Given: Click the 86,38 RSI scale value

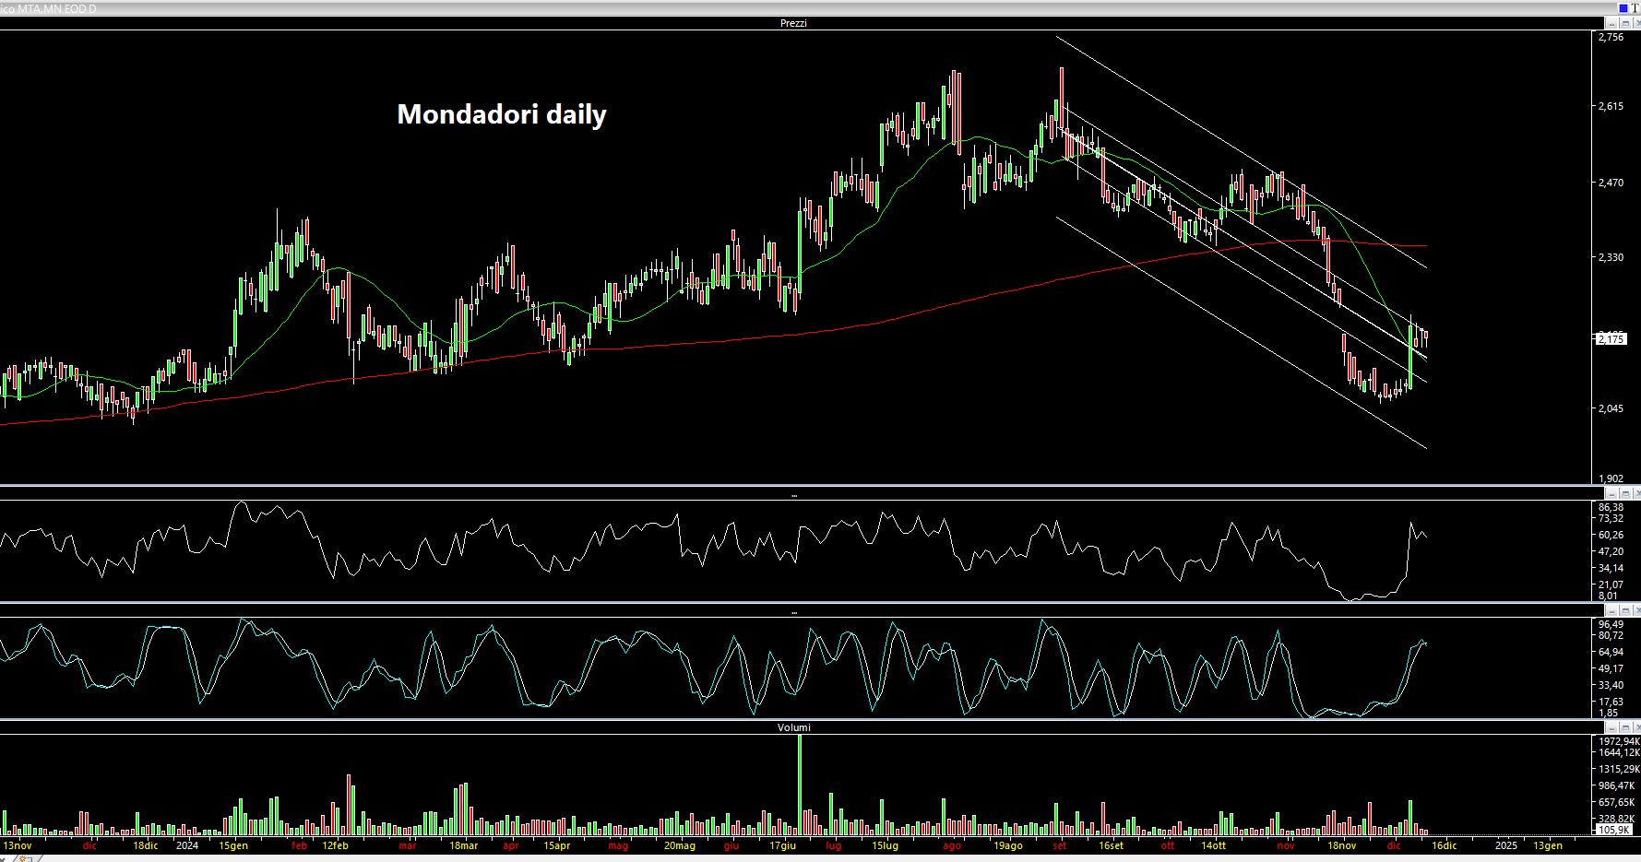Looking at the screenshot, I should (x=1611, y=507).
